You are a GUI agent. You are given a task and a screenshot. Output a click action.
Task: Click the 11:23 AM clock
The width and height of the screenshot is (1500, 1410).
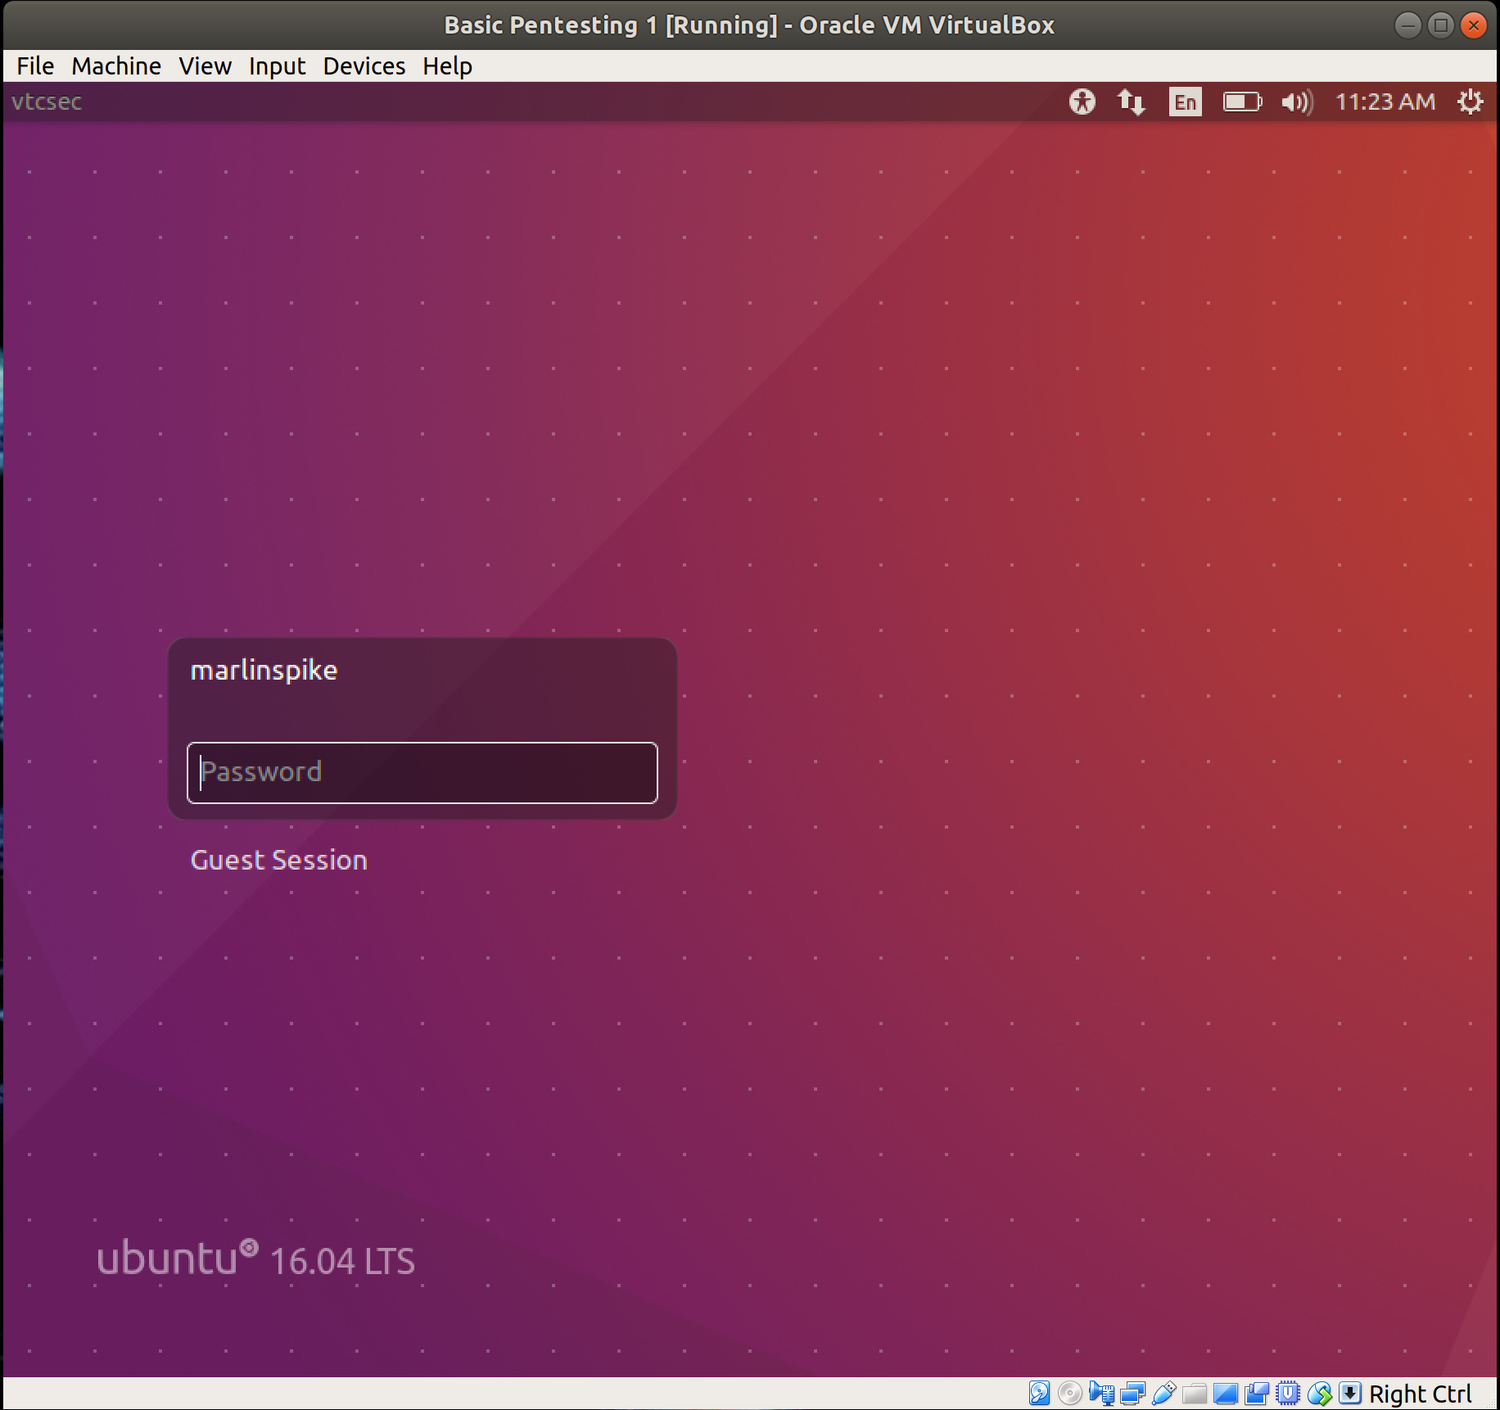click(1385, 102)
